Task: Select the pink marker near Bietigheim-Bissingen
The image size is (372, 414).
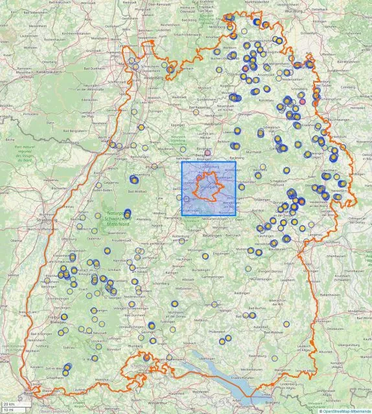Action: coord(207,153)
